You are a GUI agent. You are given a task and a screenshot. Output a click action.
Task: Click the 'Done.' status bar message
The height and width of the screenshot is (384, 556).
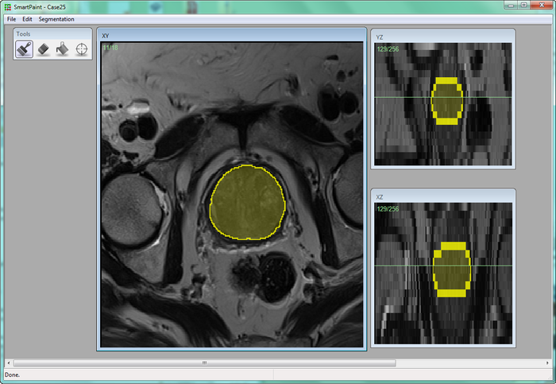(13, 374)
